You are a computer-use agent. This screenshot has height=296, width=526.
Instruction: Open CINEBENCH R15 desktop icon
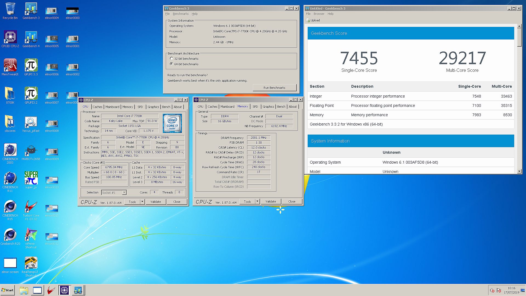point(10,210)
